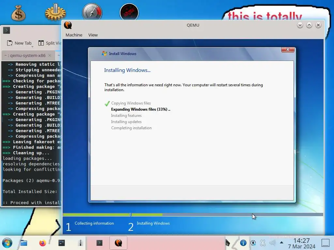Screen dimensions: 334x250
Task: Maximize the QEMU window
Action: [x=309, y=25]
